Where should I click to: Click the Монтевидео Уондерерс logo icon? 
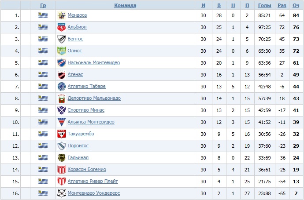tap(61, 193)
